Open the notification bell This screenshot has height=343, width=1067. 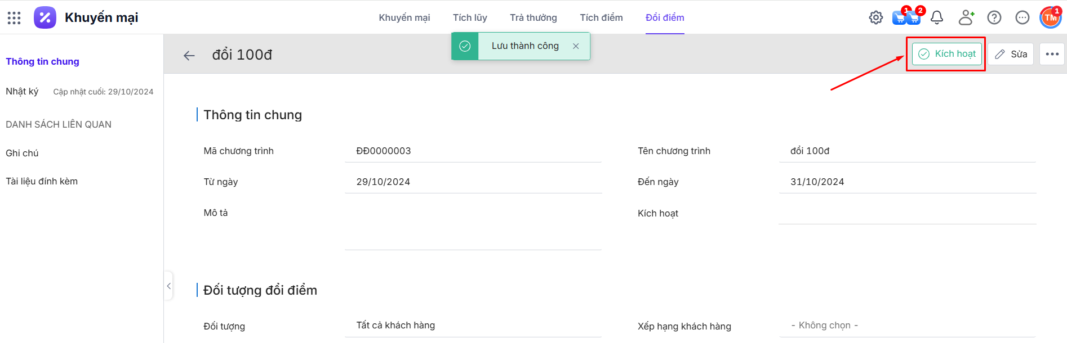coord(937,18)
